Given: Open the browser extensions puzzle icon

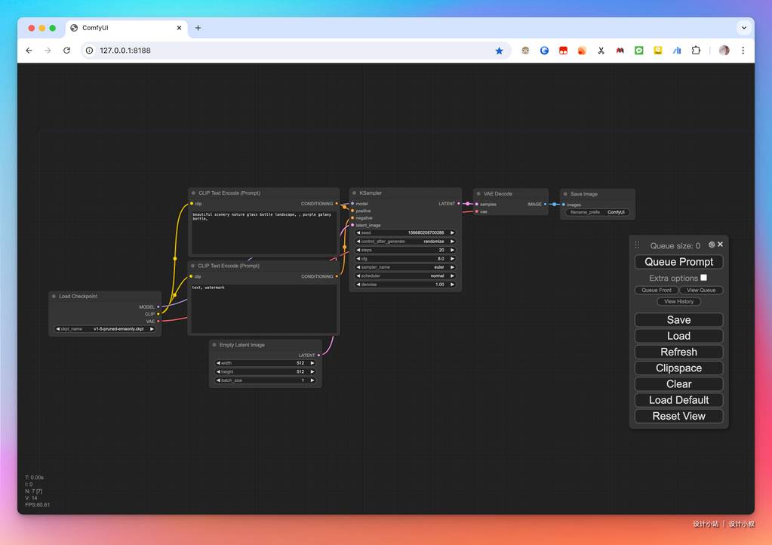Looking at the screenshot, I should [x=696, y=51].
